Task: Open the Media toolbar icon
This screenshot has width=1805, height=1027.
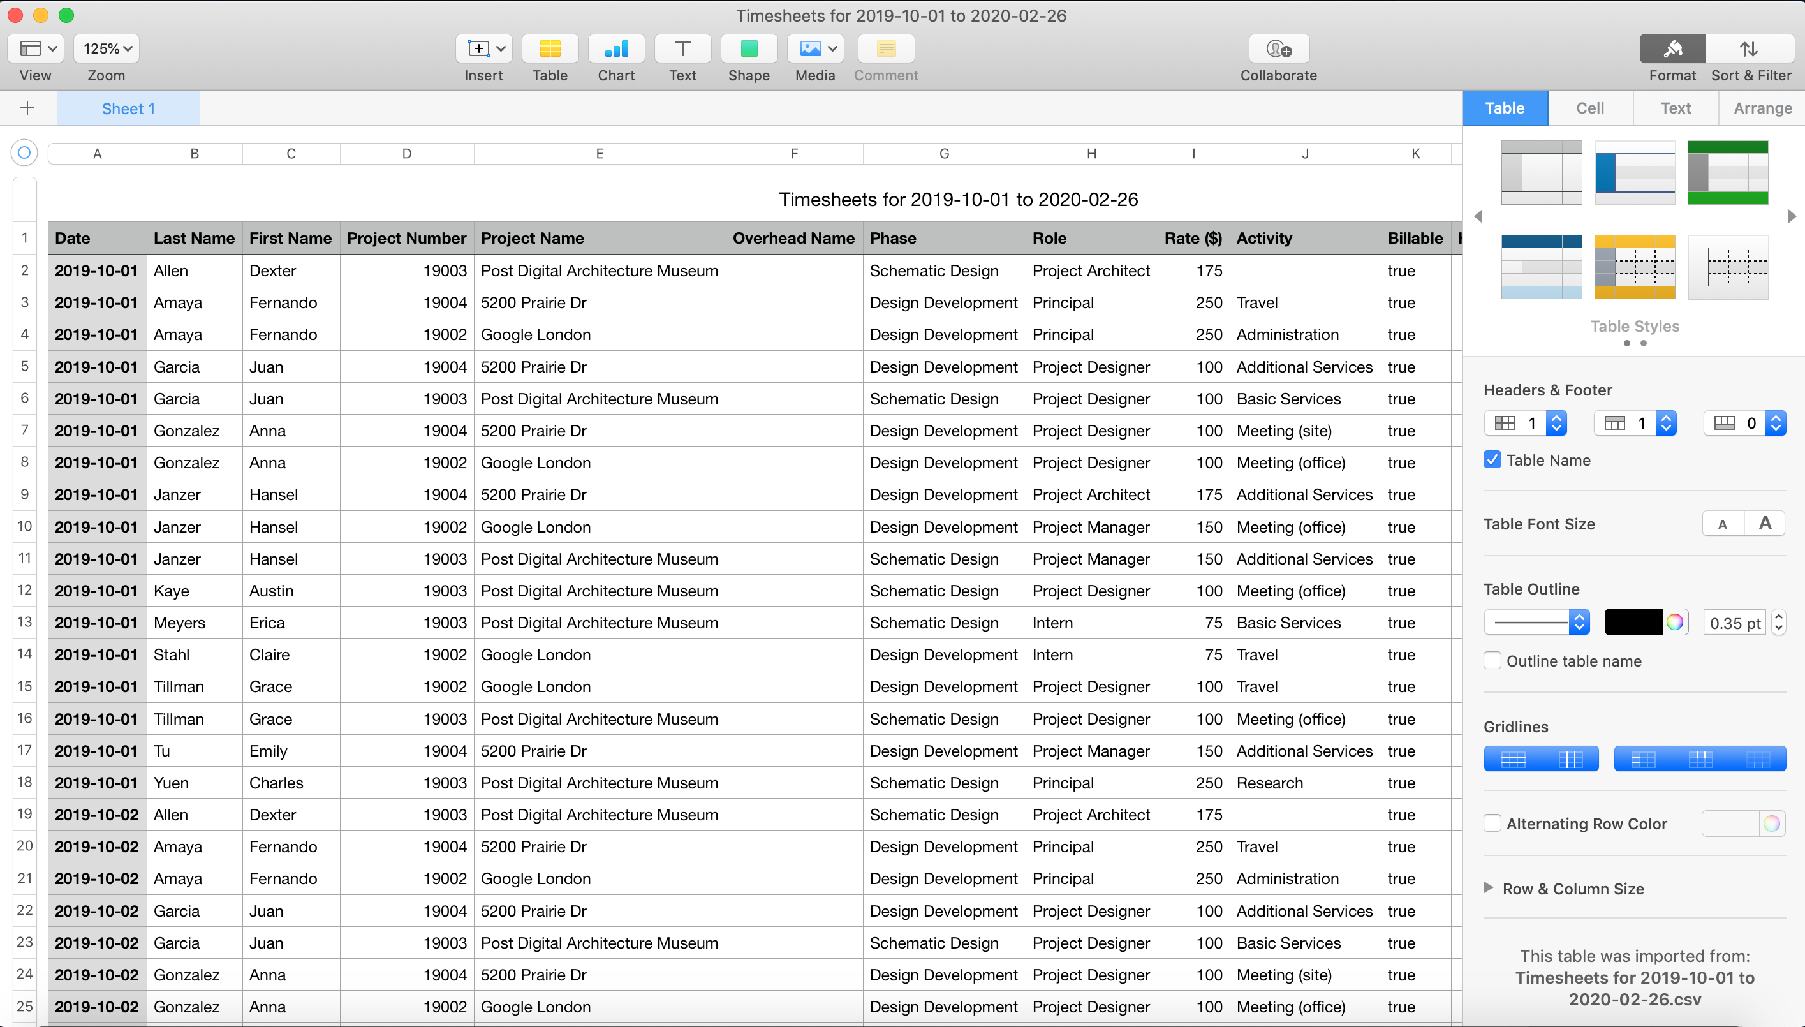Action: point(814,48)
